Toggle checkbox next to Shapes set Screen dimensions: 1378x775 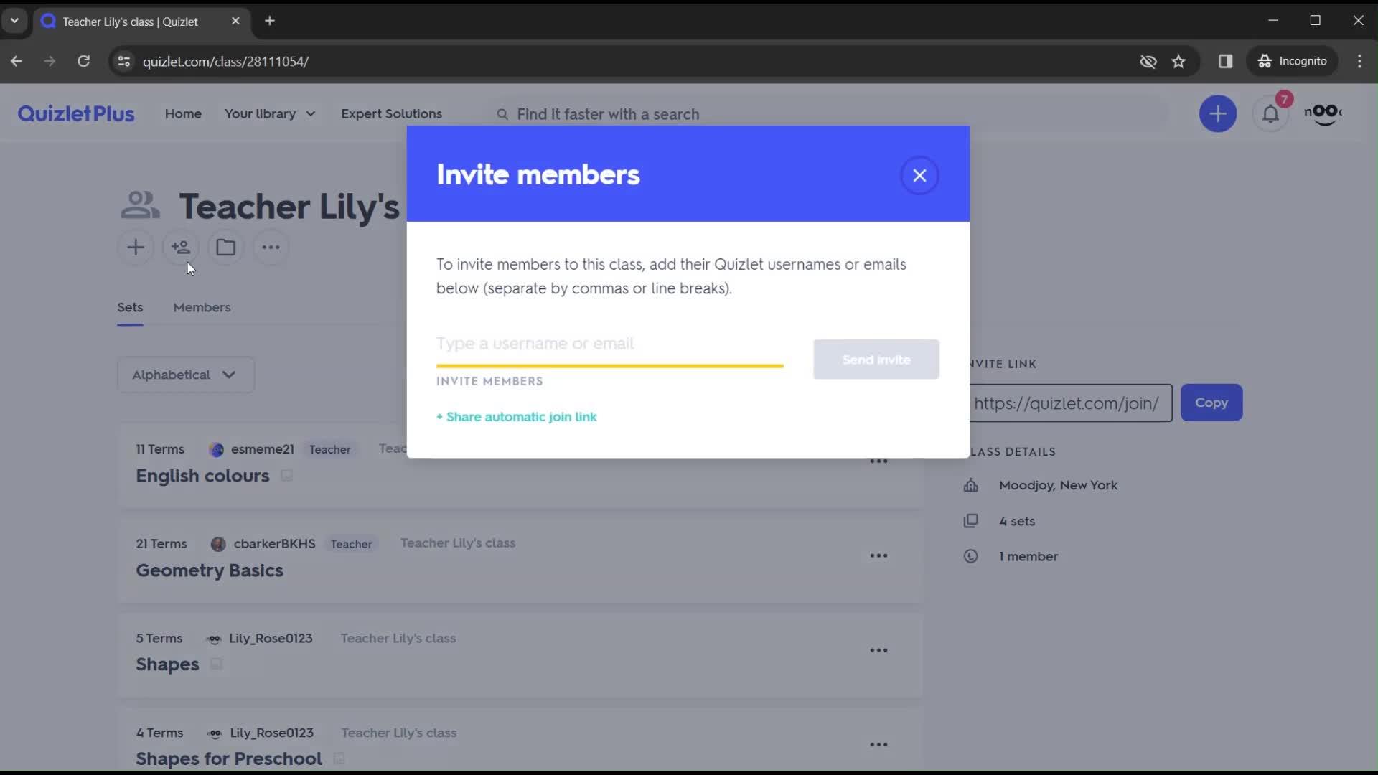click(x=216, y=663)
